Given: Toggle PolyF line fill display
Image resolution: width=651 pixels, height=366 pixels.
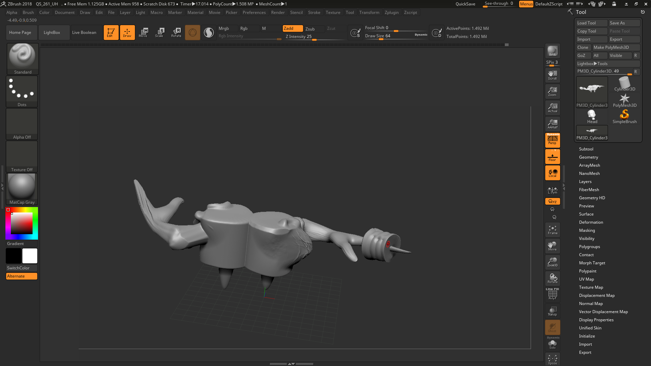Looking at the screenshot, I should click(552, 294).
